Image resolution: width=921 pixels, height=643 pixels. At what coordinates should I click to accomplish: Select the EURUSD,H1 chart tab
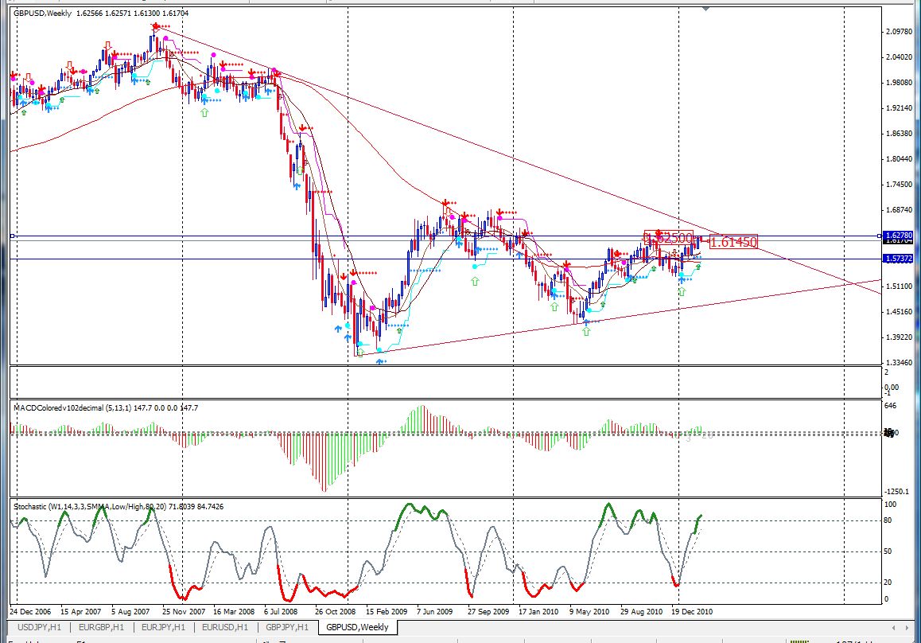click(225, 627)
